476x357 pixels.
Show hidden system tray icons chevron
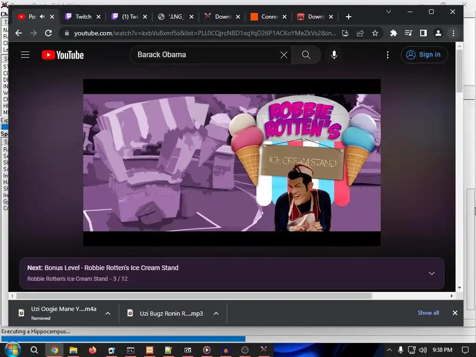[389, 350]
